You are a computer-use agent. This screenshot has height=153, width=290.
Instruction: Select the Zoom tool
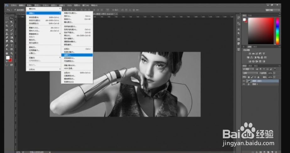tap(12, 53)
